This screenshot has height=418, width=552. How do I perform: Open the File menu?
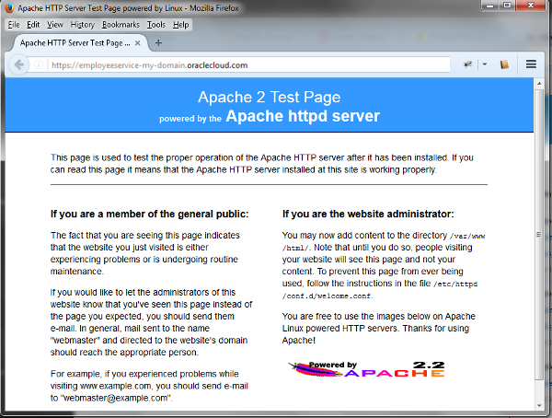pos(14,25)
